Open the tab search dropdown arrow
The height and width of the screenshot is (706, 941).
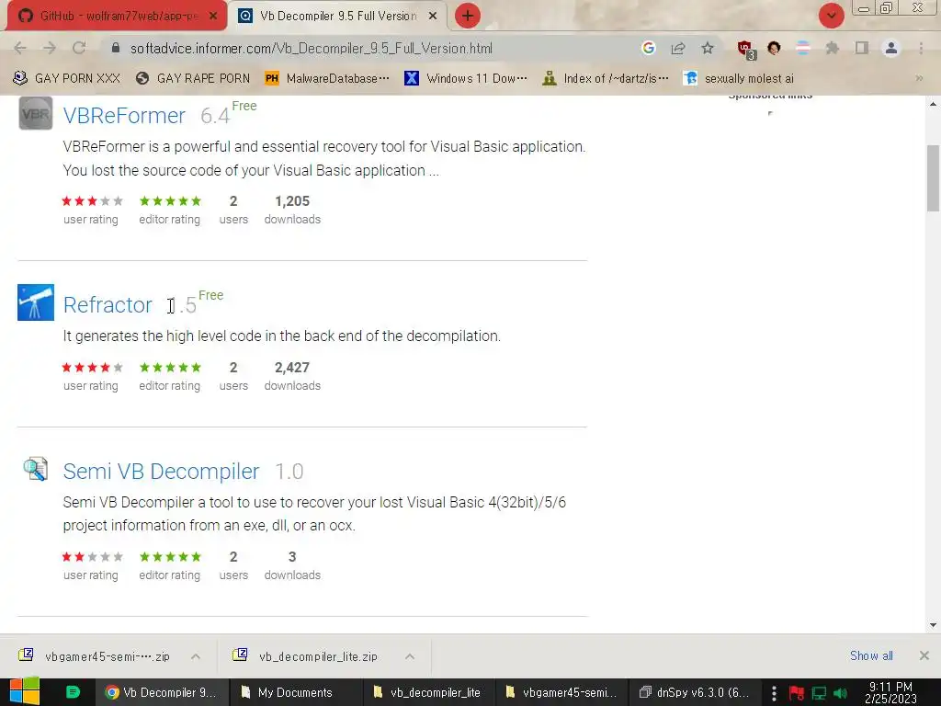coord(831,16)
